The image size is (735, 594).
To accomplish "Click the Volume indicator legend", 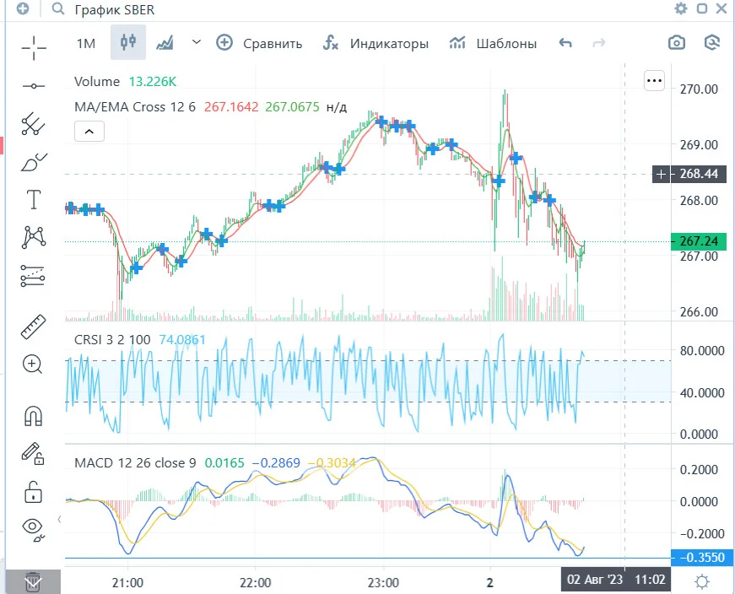I will (97, 82).
